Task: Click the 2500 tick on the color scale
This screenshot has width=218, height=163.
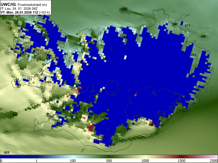Action: [214, 161]
